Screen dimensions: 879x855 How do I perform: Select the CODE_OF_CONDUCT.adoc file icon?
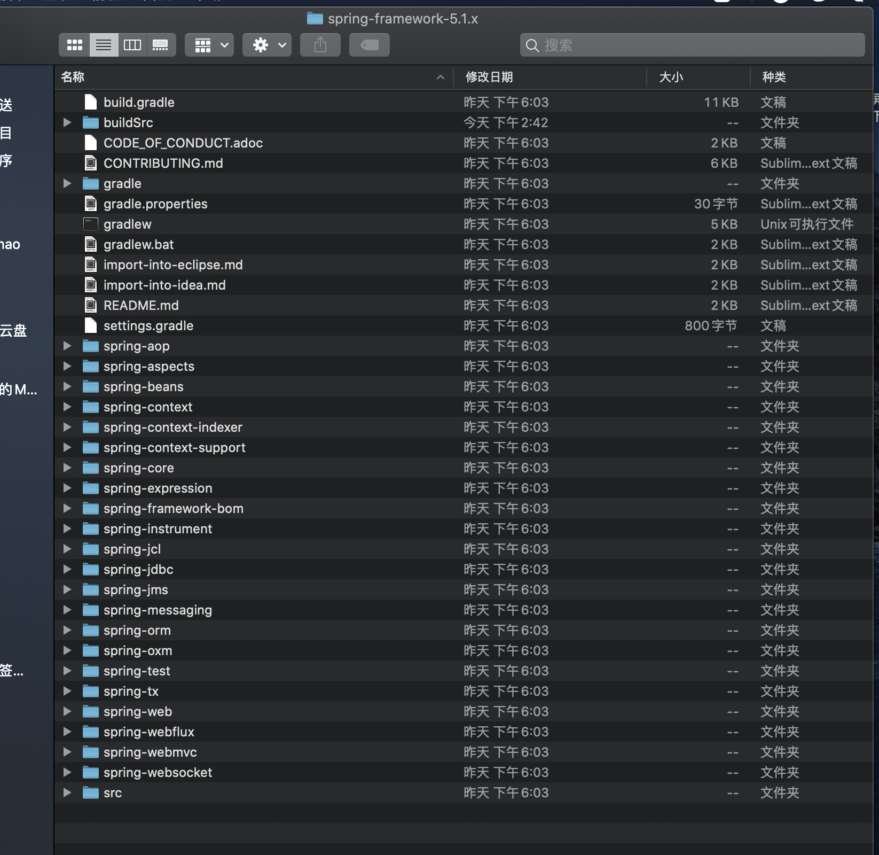[x=91, y=143]
